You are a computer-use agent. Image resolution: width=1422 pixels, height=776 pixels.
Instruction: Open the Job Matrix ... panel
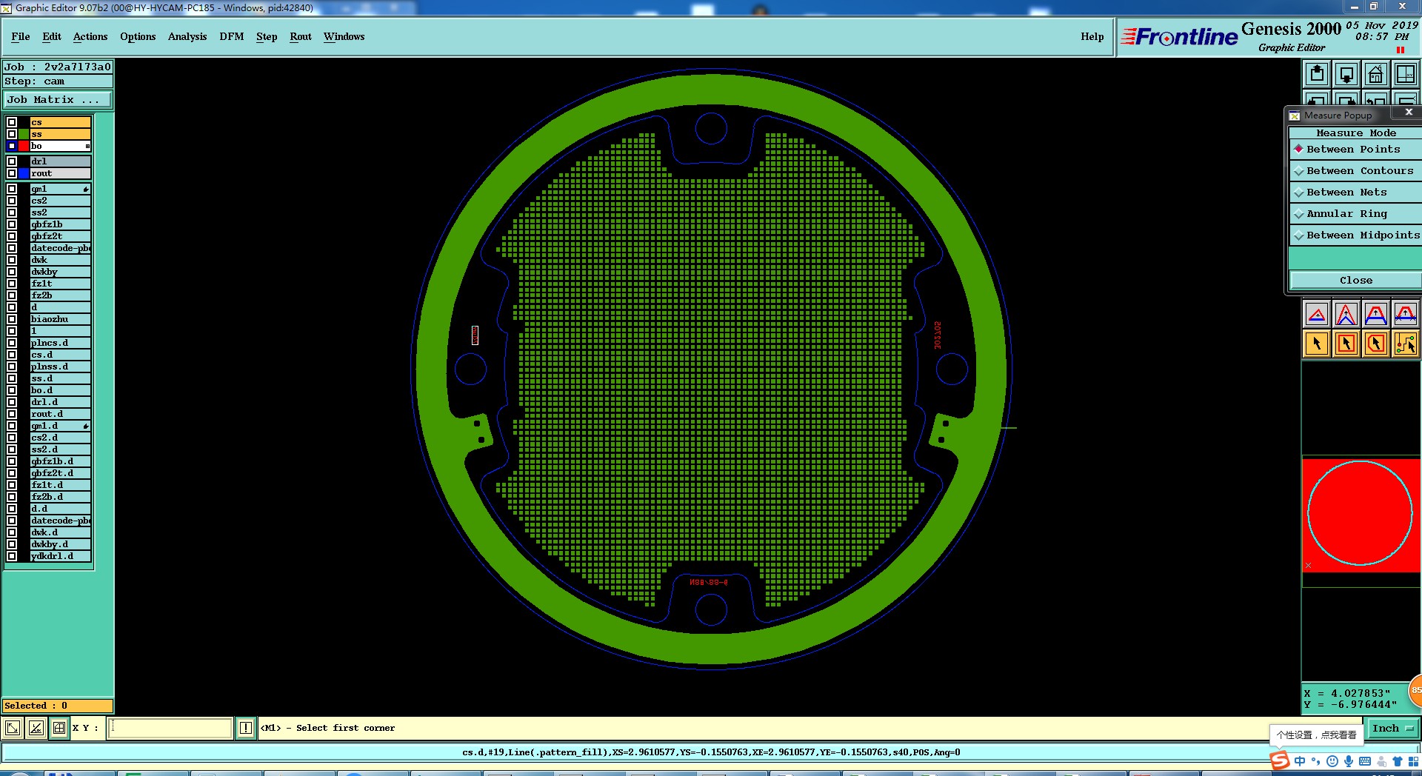tap(58, 99)
